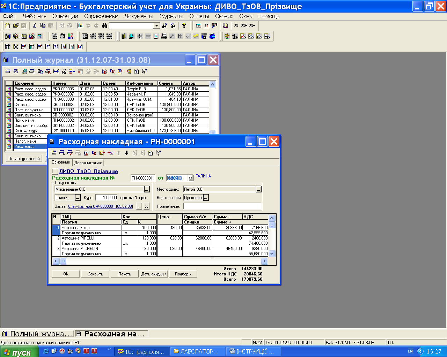Click the M+ memory add button

tap(244, 25)
